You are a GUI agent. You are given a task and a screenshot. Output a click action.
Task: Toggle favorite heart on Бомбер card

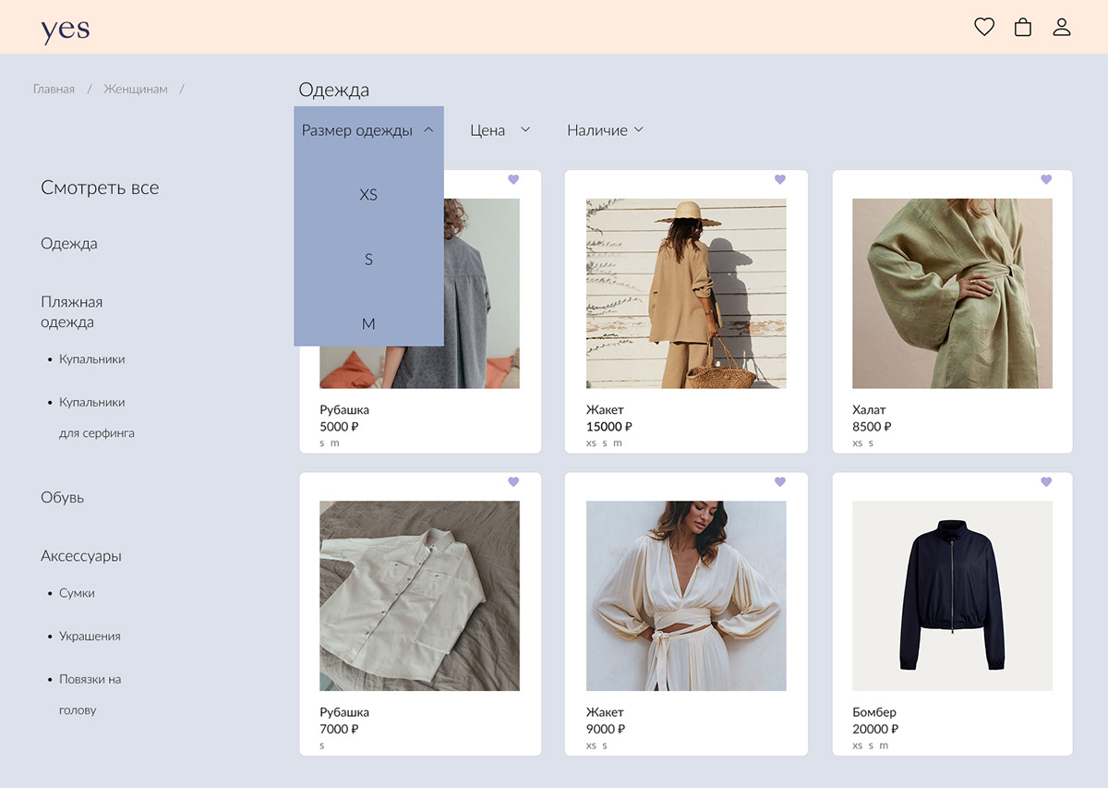click(1046, 481)
